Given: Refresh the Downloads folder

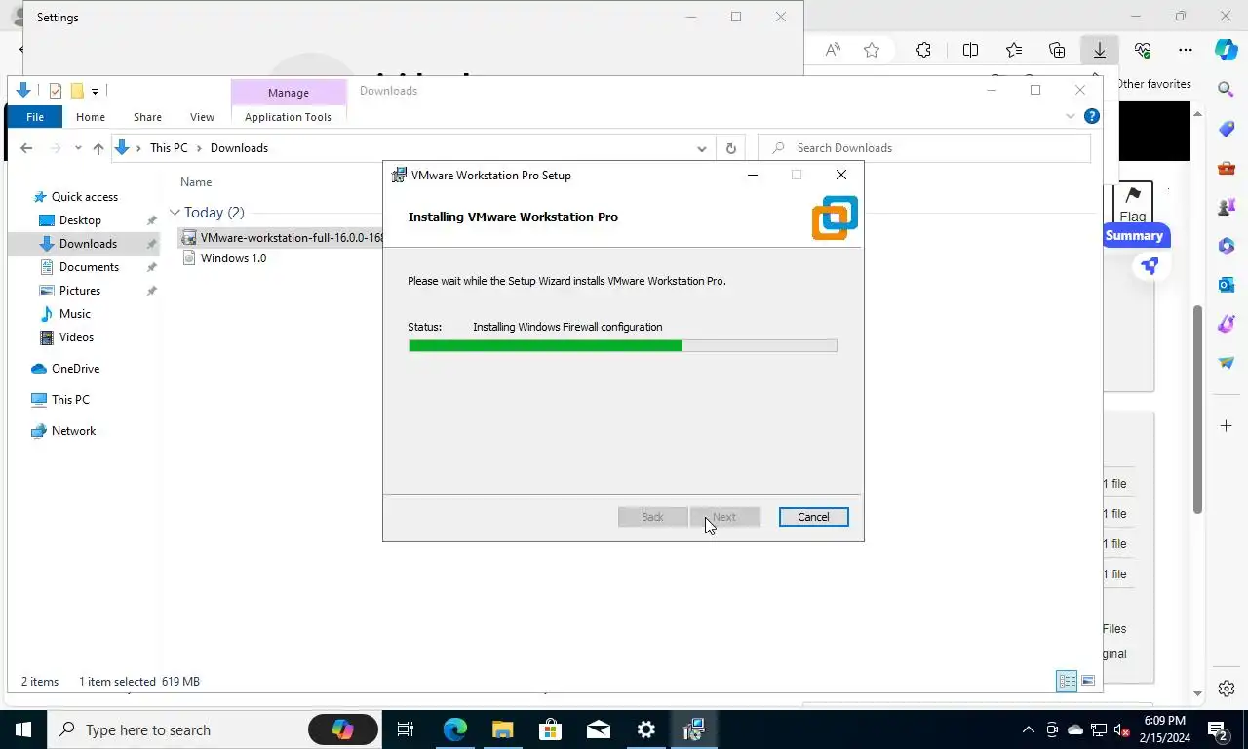Looking at the screenshot, I should point(730,148).
